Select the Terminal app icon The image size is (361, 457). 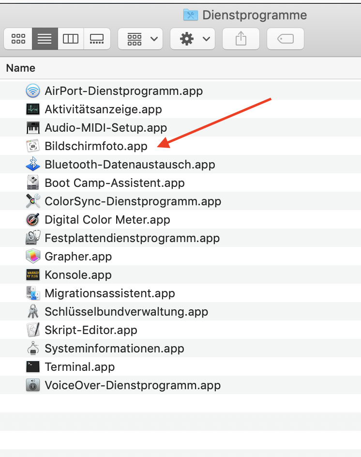pos(32,367)
